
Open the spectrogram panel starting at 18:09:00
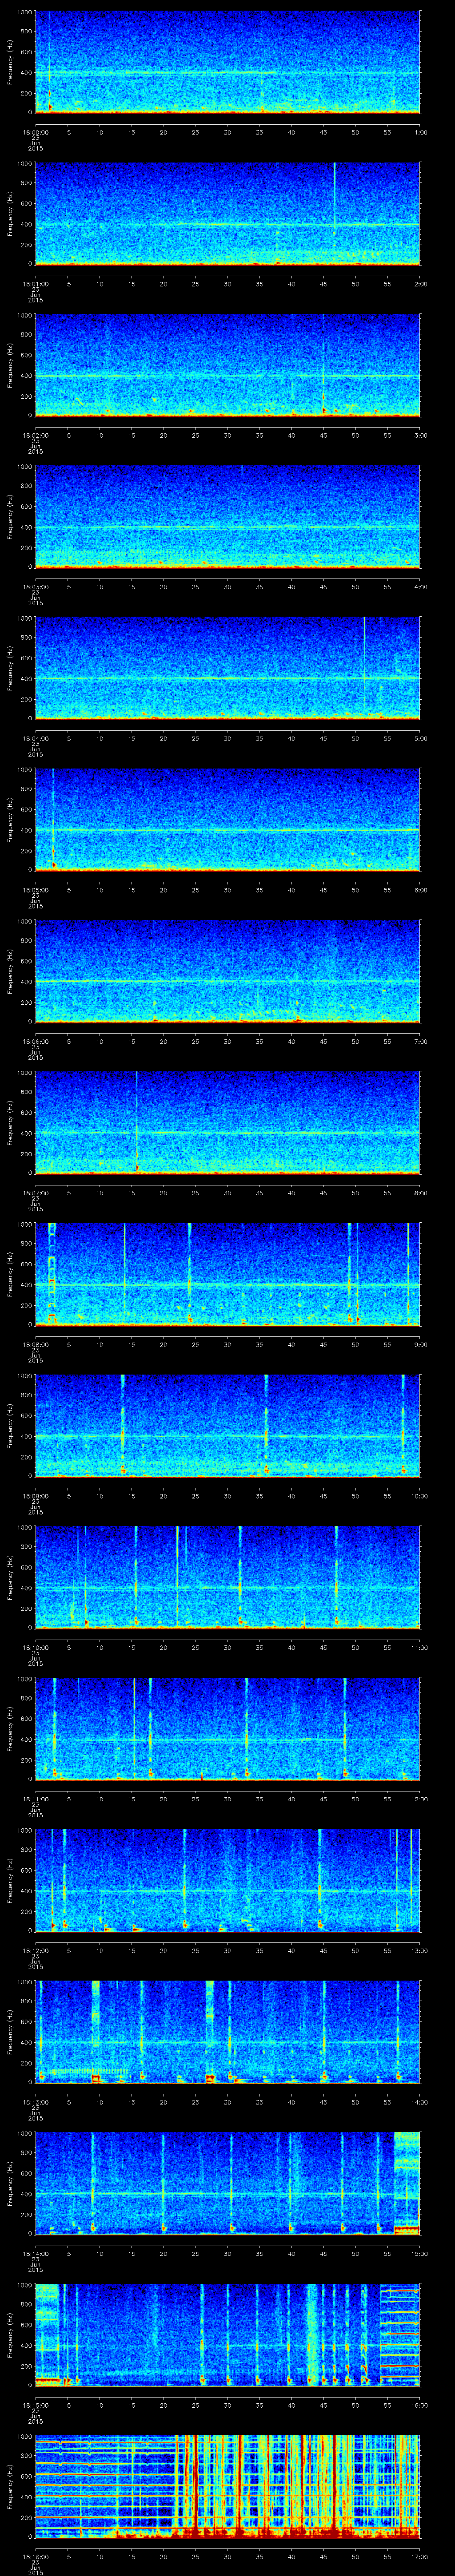(x=228, y=1426)
